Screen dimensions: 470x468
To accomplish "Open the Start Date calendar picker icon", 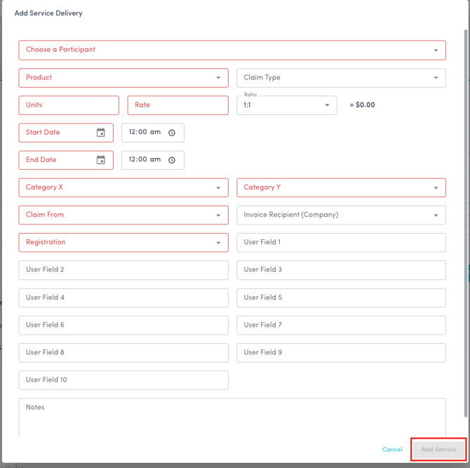I will pyautogui.click(x=101, y=132).
